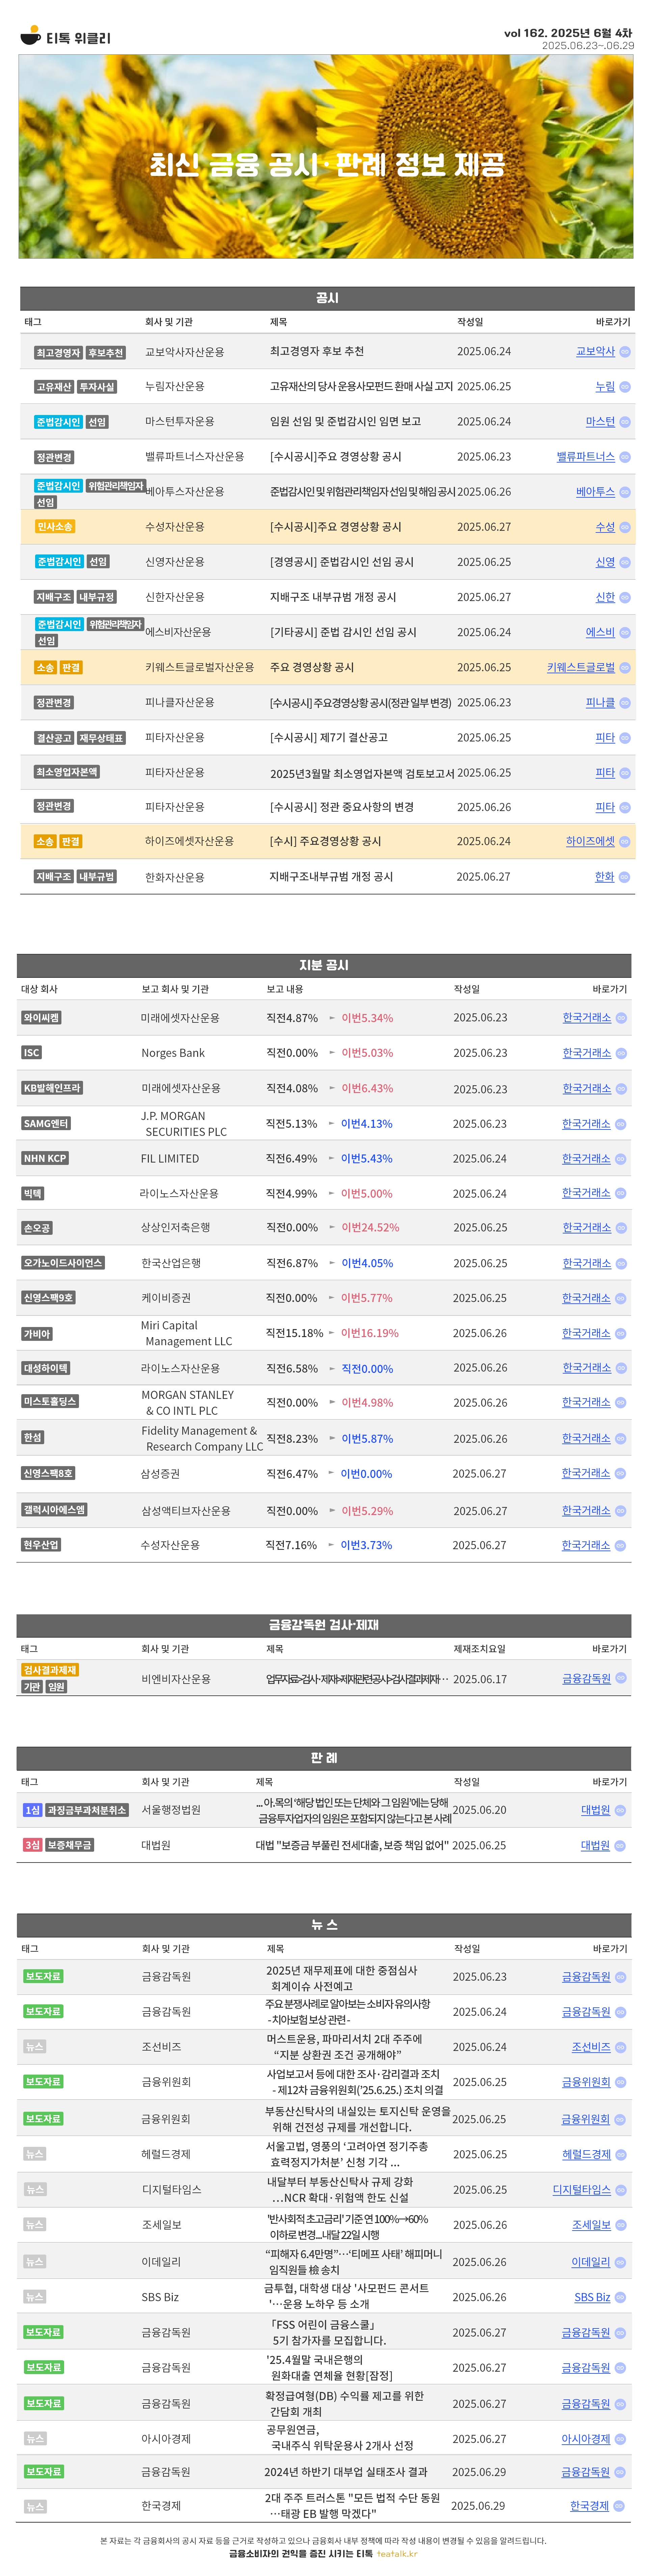Click the value 이번24.52% in 손오공 row

tap(370, 1228)
